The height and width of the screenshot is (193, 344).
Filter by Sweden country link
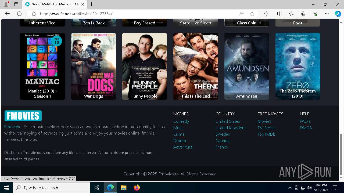(223, 134)
